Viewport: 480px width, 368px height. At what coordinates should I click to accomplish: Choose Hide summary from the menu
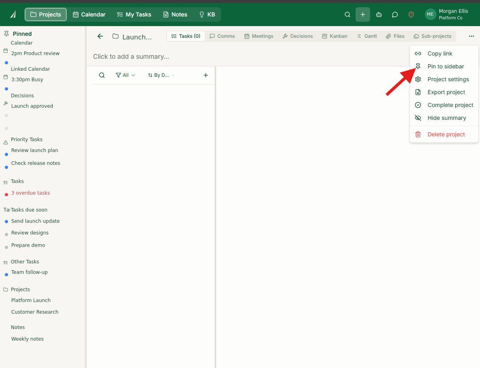[444, 118]
